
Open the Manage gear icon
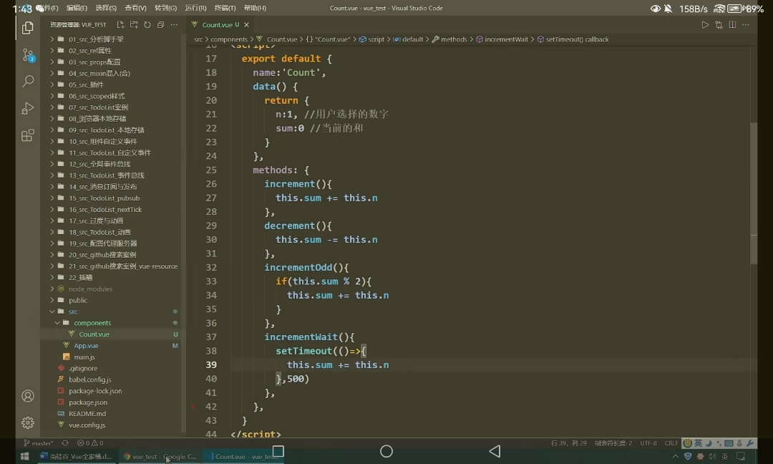point(28,422)
